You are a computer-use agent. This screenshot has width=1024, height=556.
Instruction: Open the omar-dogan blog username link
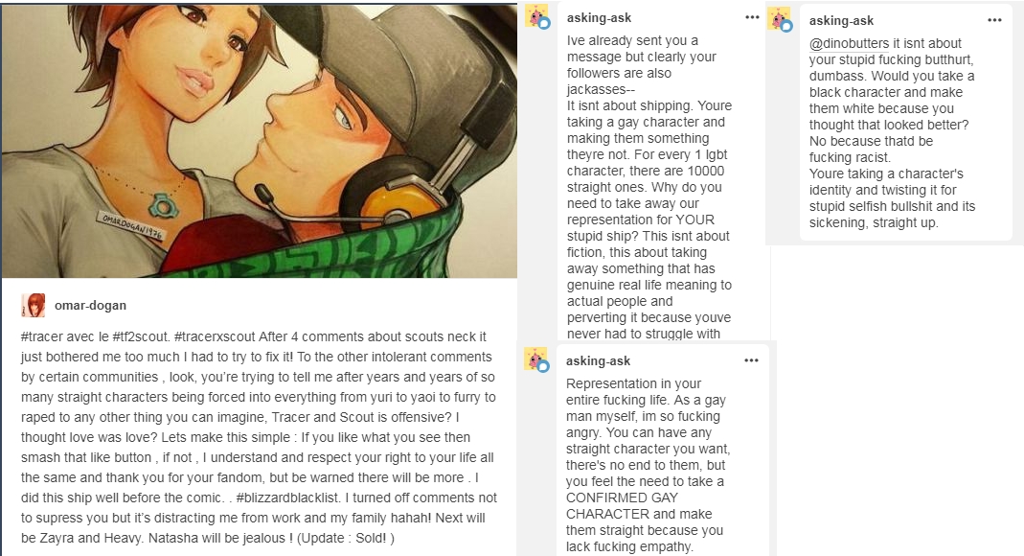point(90,306)
